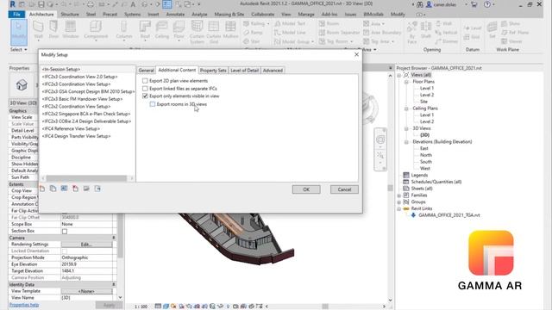Select the Wall tool in the ribbon

[x=38, y=30]
